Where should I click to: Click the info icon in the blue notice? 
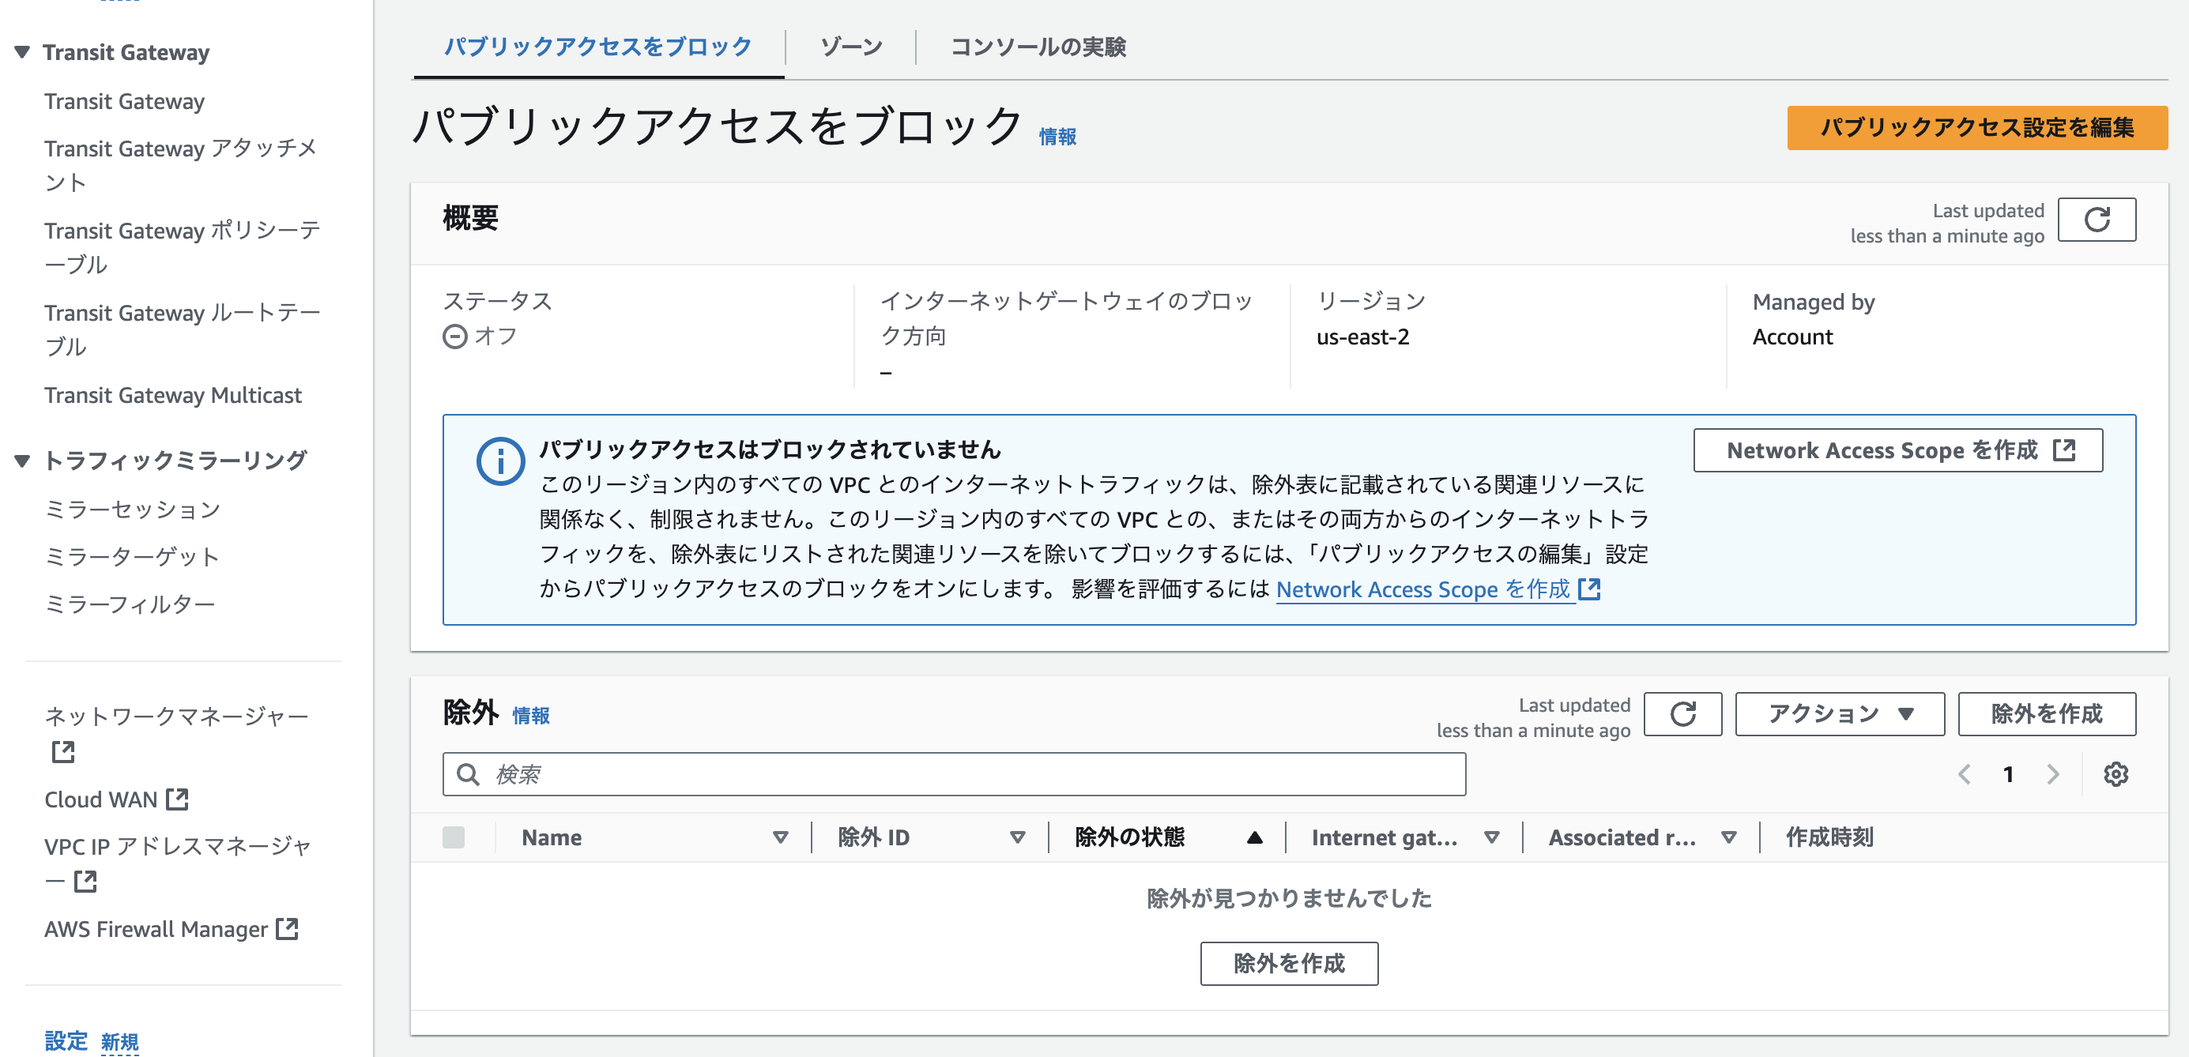coord(501,461)
